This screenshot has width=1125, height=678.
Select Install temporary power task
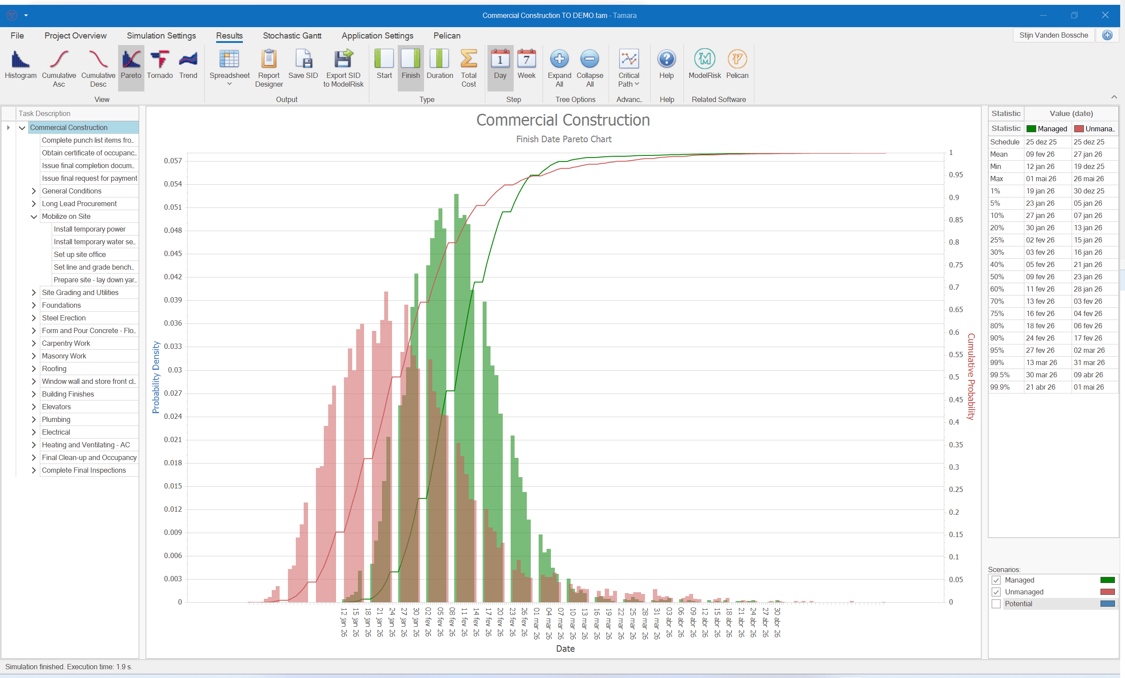click(90, 229)
